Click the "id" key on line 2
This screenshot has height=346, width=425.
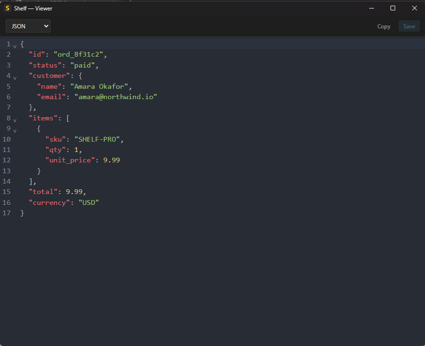pos(37,54)
